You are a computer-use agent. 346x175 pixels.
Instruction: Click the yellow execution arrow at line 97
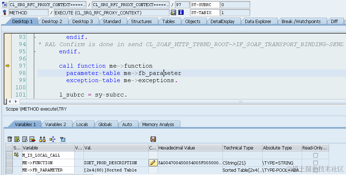coord(8,66)
